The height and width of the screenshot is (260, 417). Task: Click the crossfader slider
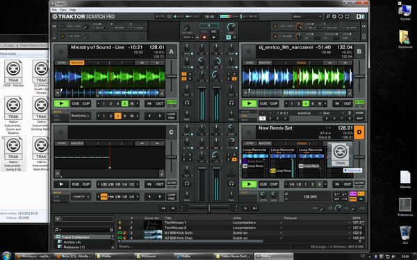coord(209,208)
